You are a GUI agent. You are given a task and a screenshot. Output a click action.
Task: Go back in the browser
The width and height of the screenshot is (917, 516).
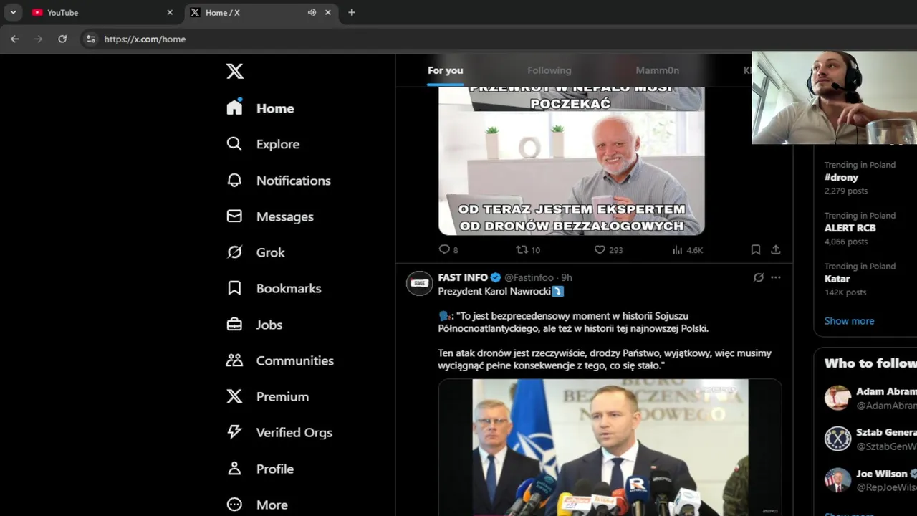(14, 39)
